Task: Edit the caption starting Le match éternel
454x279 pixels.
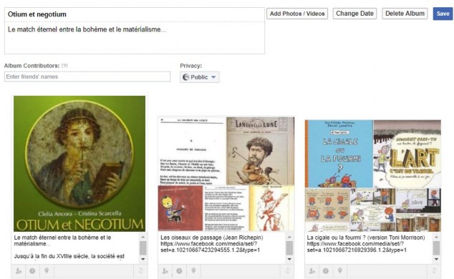Action: [76, 248]
